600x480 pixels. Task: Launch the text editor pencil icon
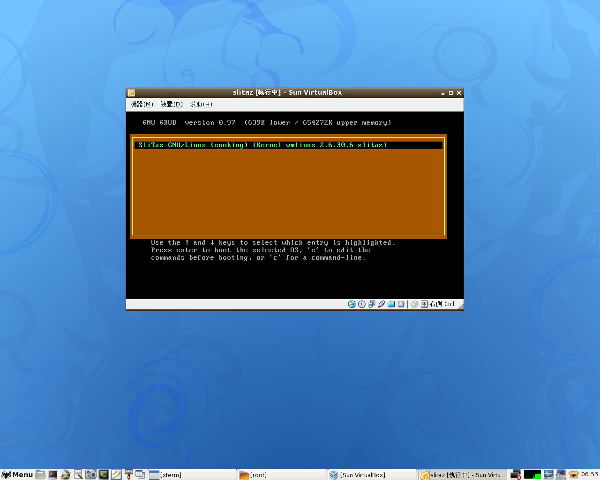pyautogui.click(x=78, y=474)
